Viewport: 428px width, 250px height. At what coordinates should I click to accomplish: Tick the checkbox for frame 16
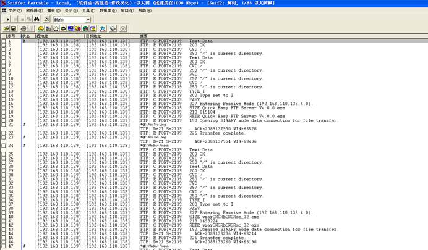pyautogui.click(x=3, y=104)
